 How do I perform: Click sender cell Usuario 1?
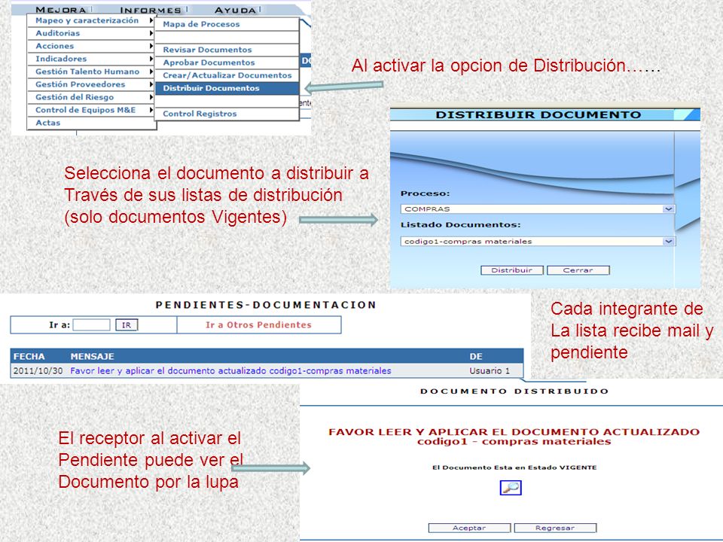(490, 371)
